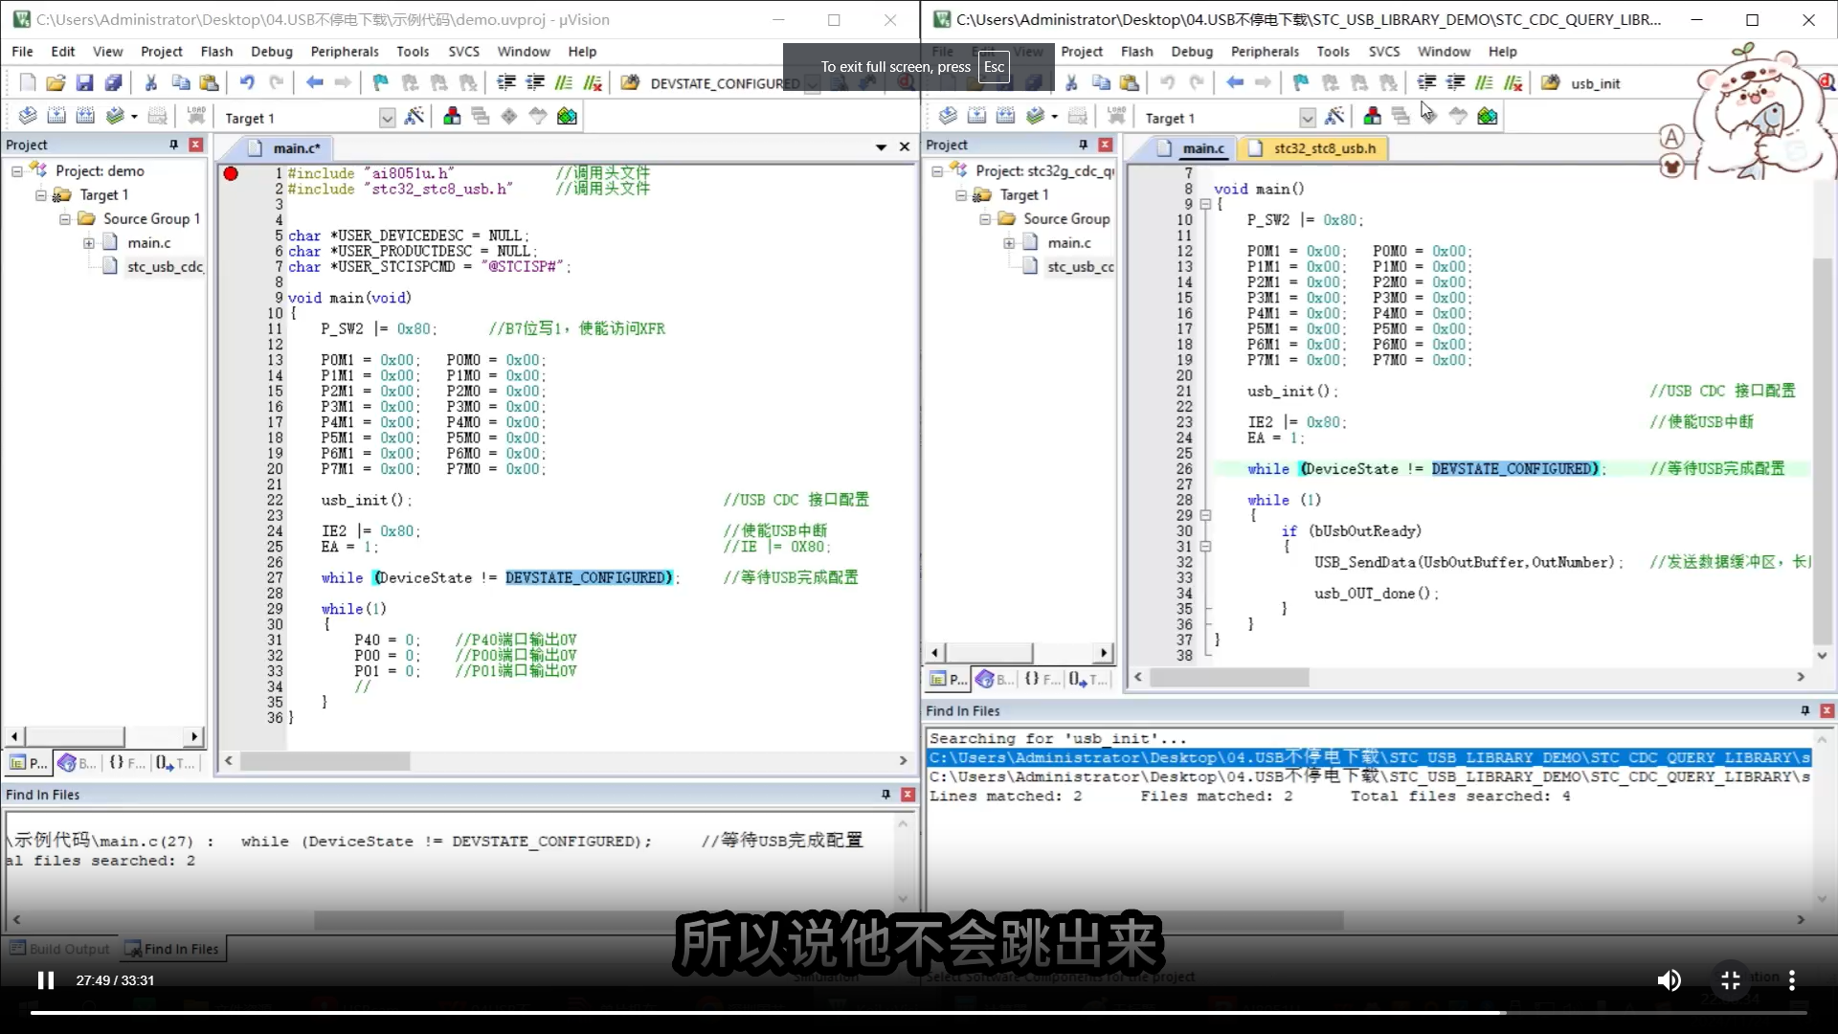Open Options for Target in left window
Viewport: 1838px width, 1034px height.
(415, 116)
